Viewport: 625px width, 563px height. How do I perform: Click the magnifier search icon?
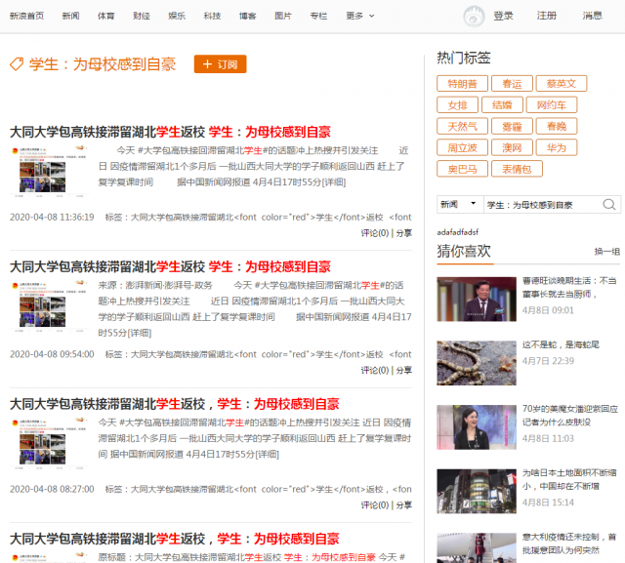pos(609,205)
